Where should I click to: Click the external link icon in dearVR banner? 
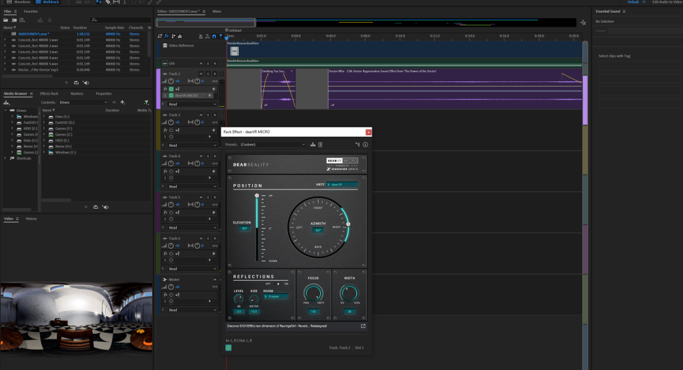364,326
